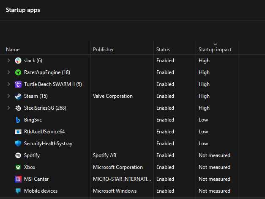The height and width of the screenshot is (199, 265).
Task: Click the RtkAudUService64 icon
Action: coord(18,132)
